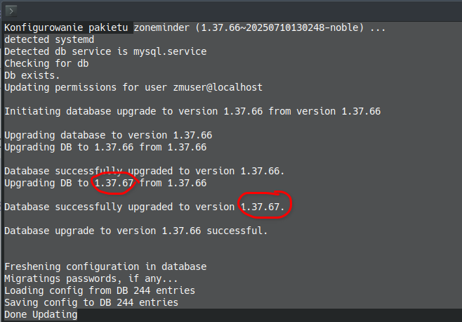462x322 pixels.
Task: Click the circled 1.37.67 after 'Upgrading DB to'
Action: point(114,183)
